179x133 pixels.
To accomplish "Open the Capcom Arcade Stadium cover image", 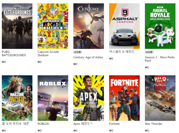I will pos(53,26).
